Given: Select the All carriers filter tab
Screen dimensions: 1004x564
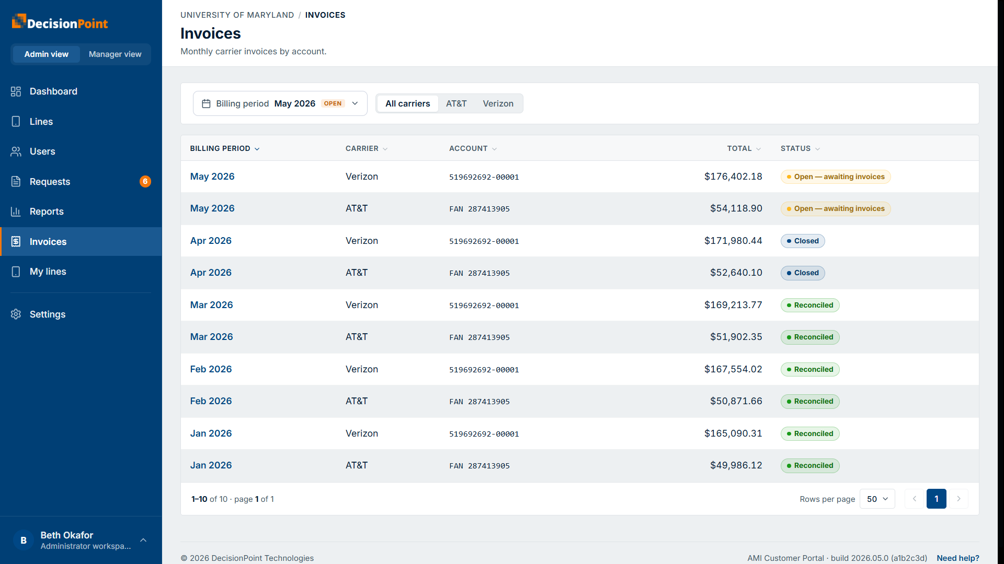Looking at the screenshot, I should coord(408,103).
